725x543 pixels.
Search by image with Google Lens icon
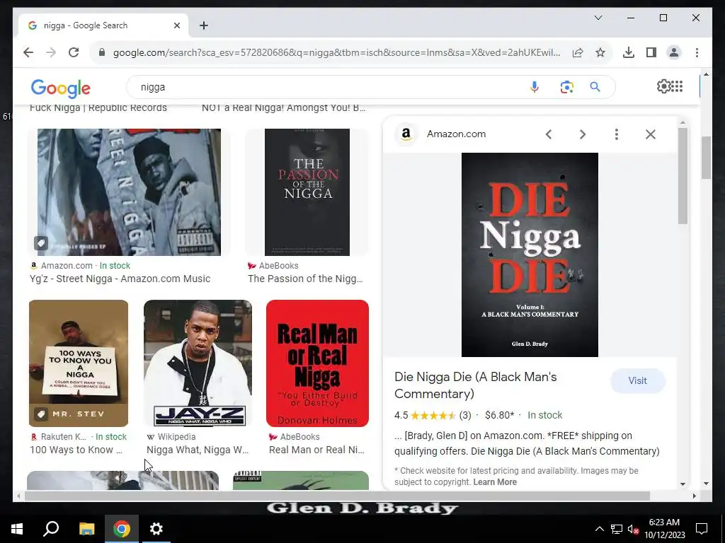(566, 87)
